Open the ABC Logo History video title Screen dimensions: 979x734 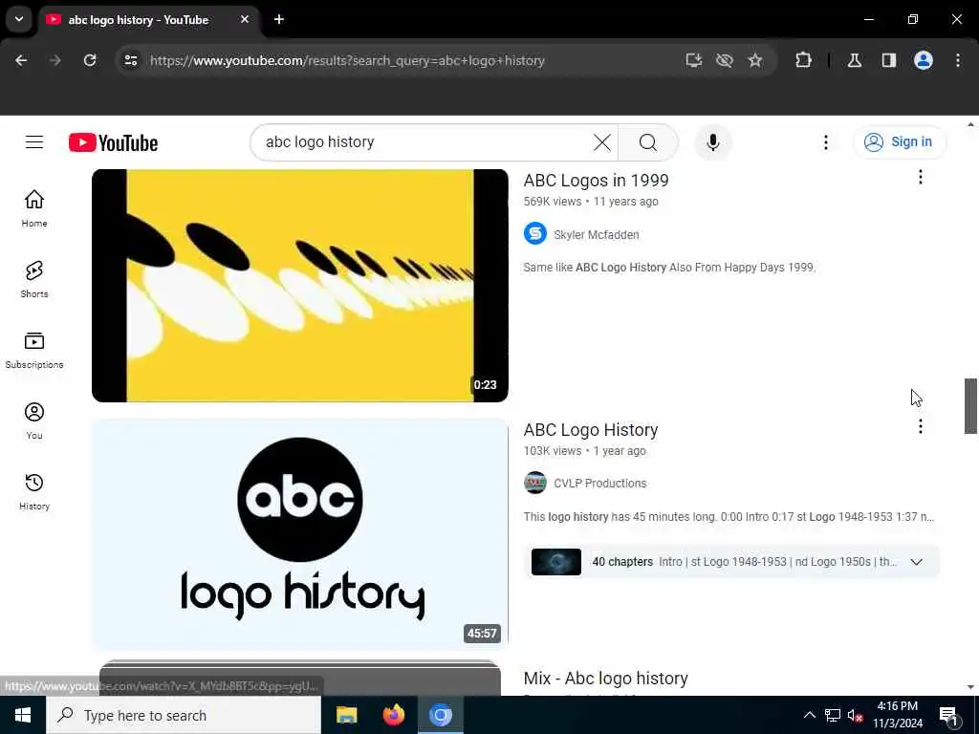pyautogui.click(x=591, y=429)
